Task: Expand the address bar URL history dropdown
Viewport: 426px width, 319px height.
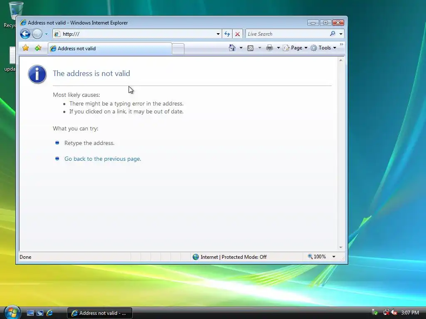Action: coord(218,34)
